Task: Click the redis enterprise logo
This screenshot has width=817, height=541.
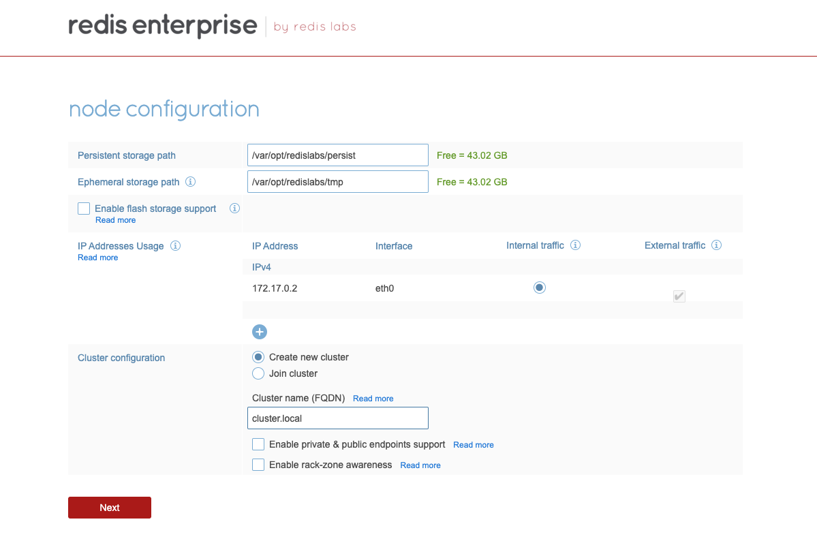Action: point(163,27)
